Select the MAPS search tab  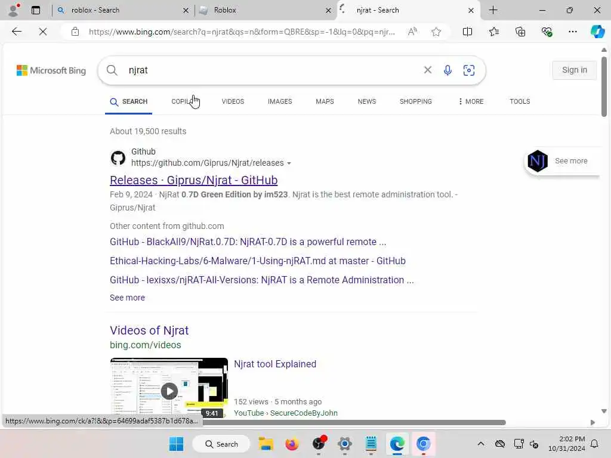point(325,101)
